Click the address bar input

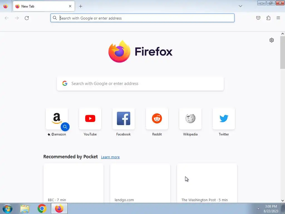[x=142, y=18]
